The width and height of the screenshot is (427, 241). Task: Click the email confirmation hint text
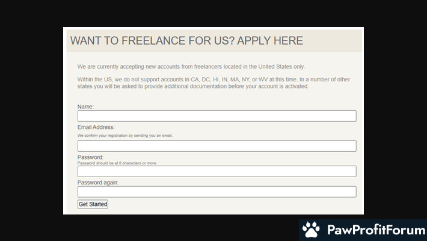point(125,136)
